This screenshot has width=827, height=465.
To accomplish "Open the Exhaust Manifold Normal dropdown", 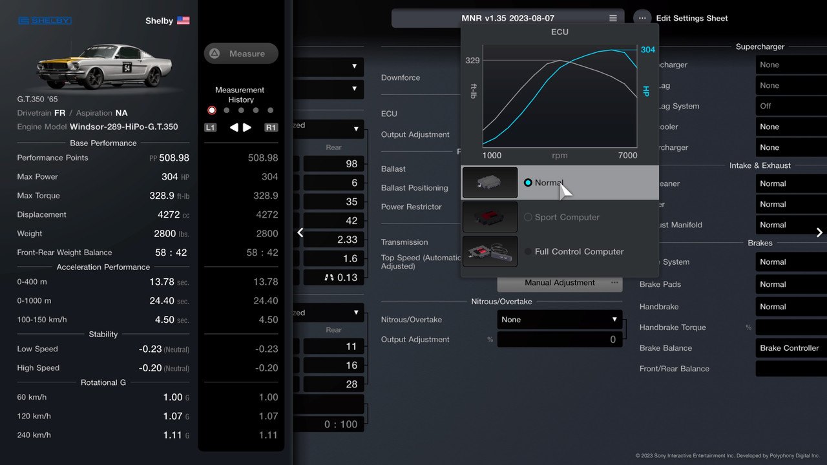I will tap(791, 225).
